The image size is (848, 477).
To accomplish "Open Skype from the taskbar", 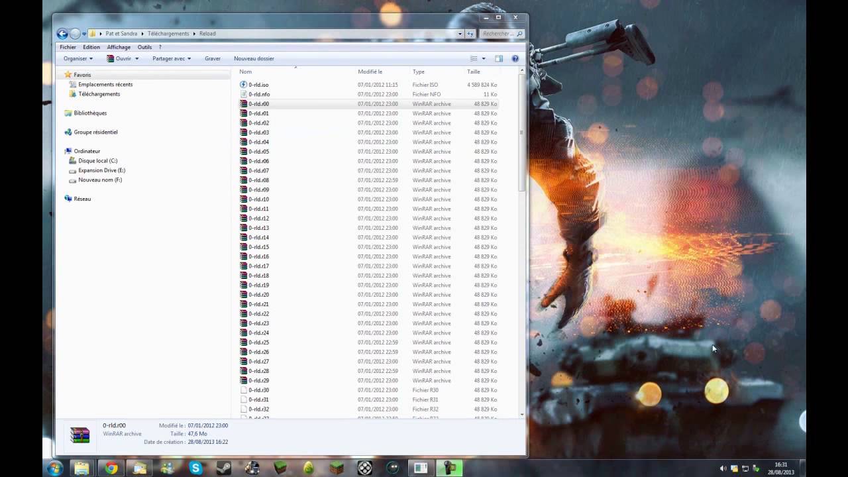I will [195, 468].
